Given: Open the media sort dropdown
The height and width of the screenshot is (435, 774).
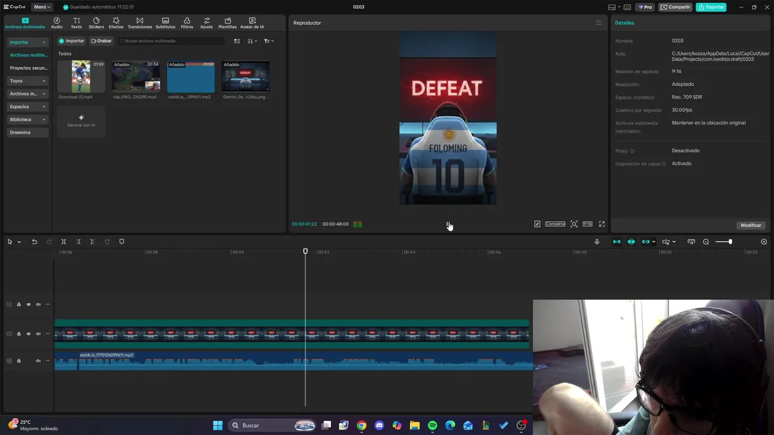Looking at the screenshot, I should click(x=252, y=41).
